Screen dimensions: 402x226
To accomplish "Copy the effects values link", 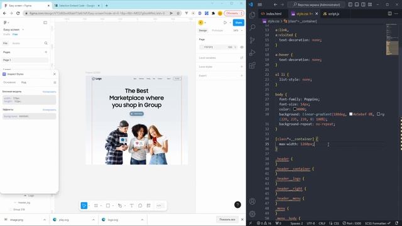I will pos(49,110).
